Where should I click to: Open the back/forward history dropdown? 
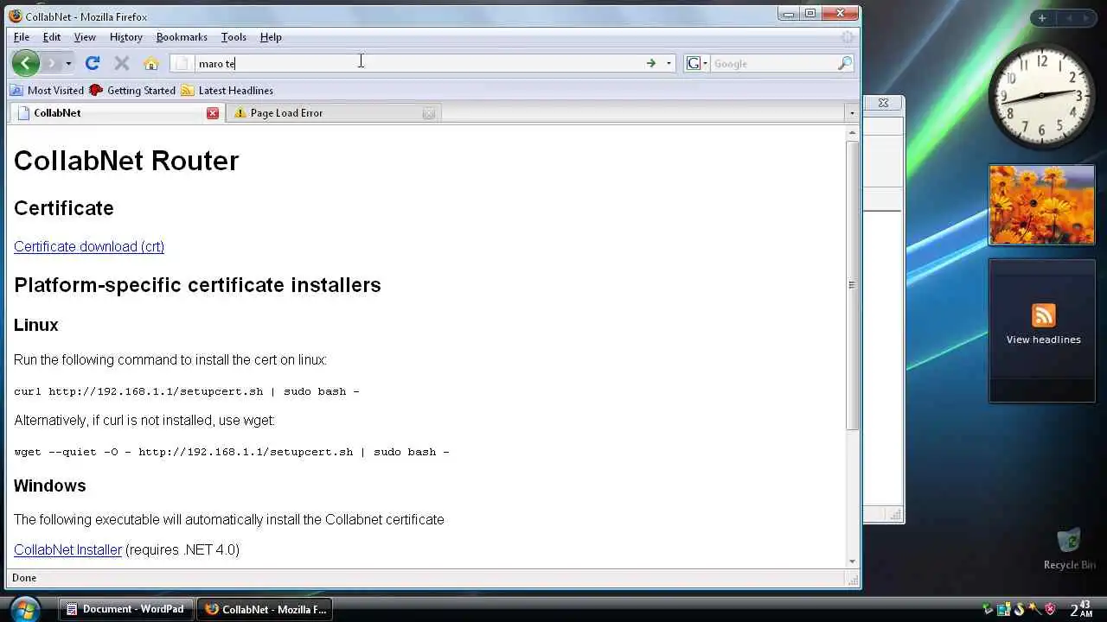(68, 63)
